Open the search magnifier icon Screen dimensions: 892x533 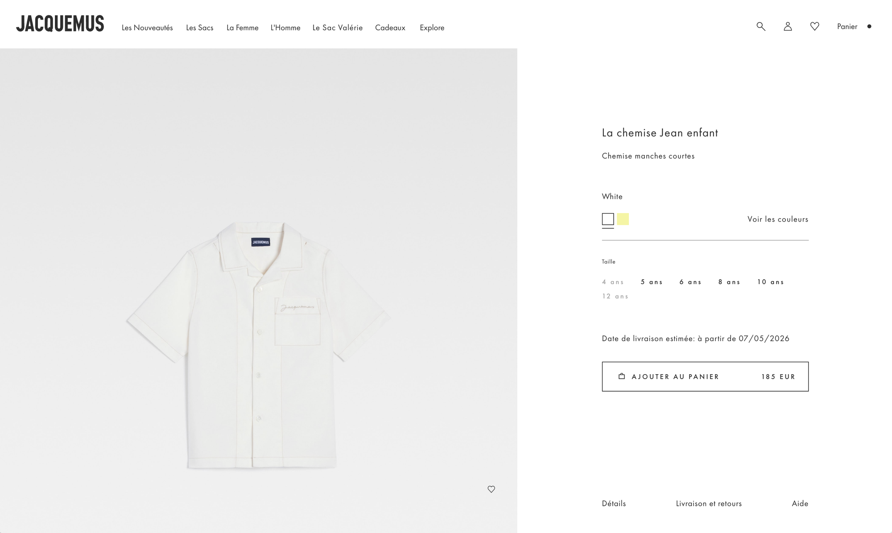coord(761,26)
